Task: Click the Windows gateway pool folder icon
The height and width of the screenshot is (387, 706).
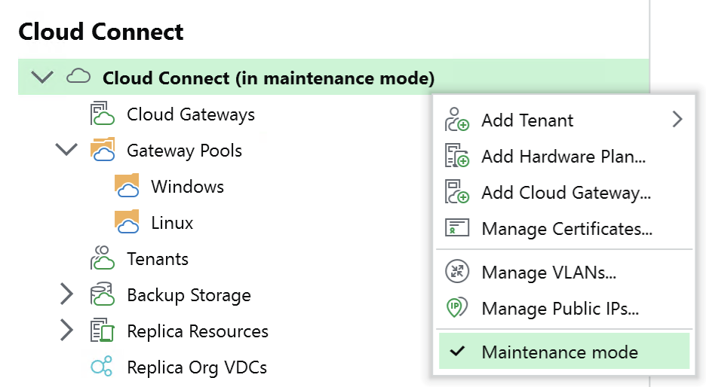Action: pyautogui.click(x=127, y=186)
